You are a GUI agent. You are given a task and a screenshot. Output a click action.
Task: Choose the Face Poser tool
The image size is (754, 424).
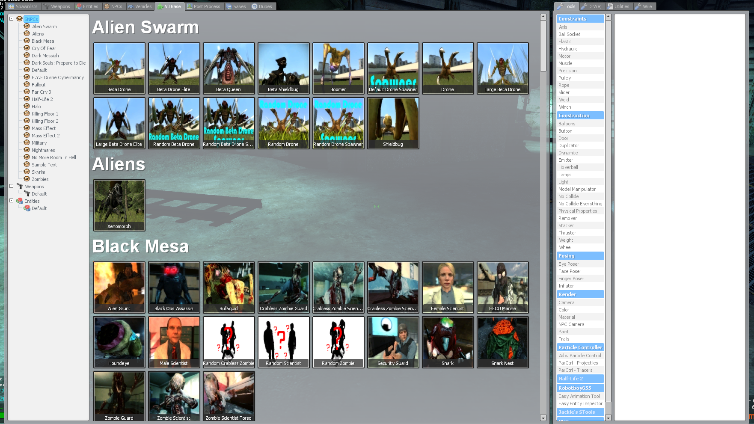coord(580,271)
